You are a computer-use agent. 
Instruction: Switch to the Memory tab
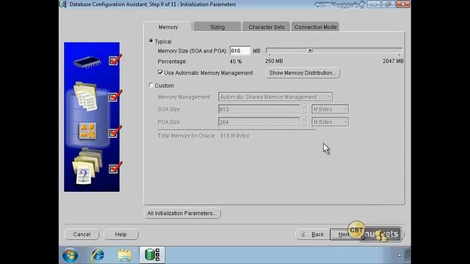pyautogui.click(x=168, y=27)
